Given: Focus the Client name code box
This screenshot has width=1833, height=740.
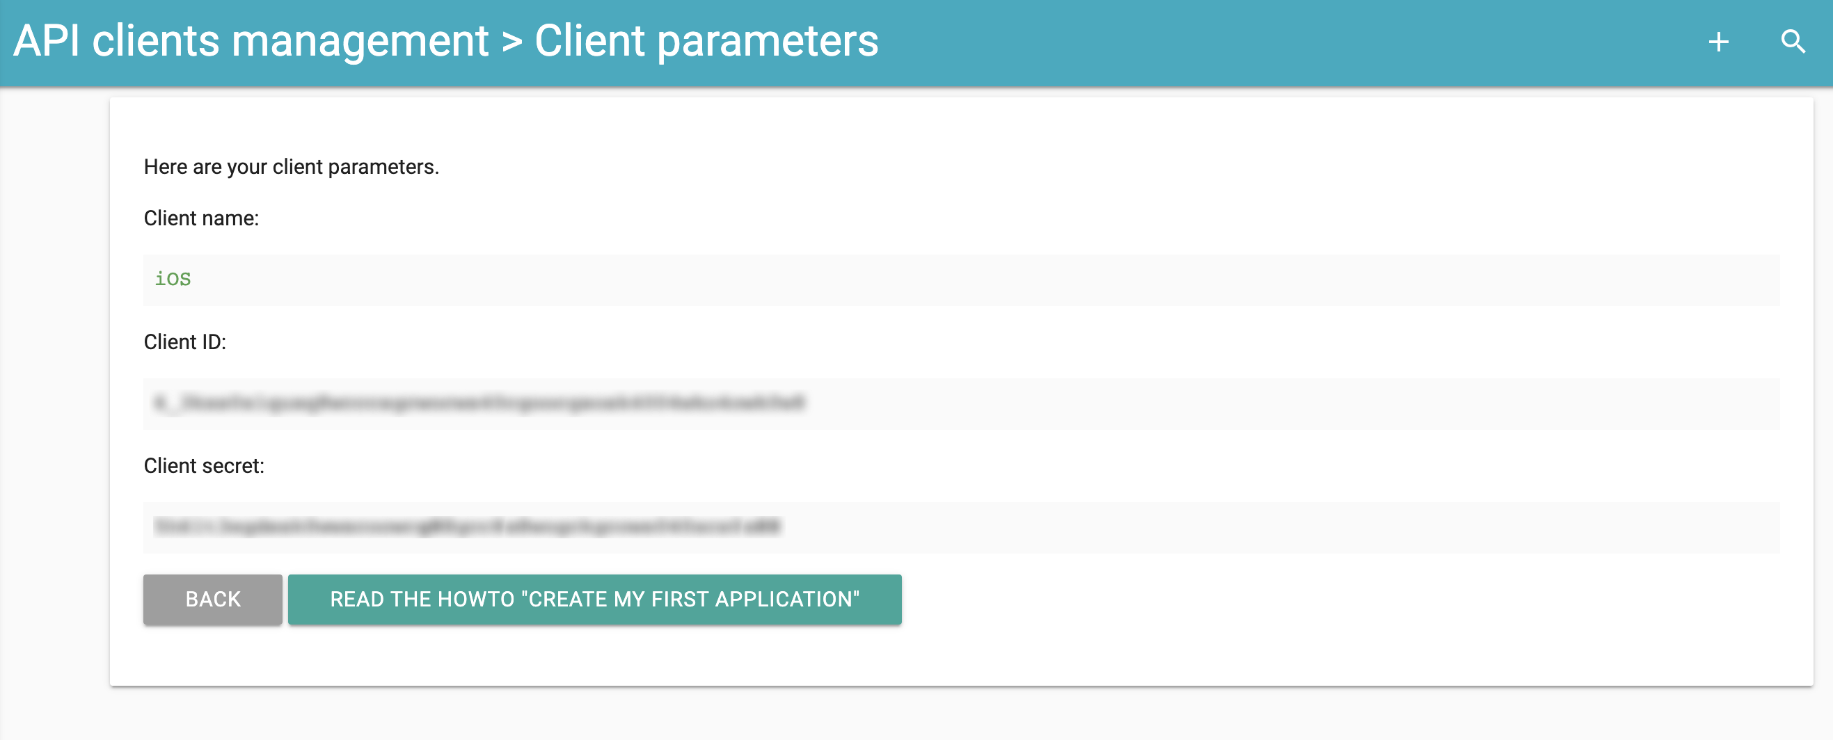Looking at the screenshot, I should click(x=961, y=280).
